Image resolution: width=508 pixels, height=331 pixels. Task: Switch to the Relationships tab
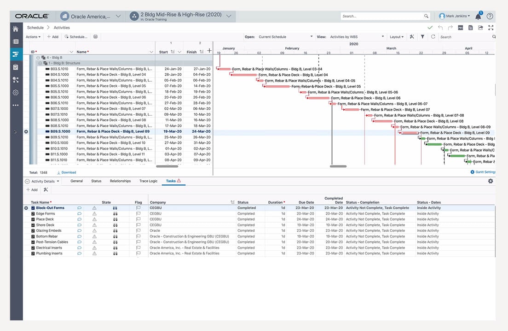[x=120, y=181]
